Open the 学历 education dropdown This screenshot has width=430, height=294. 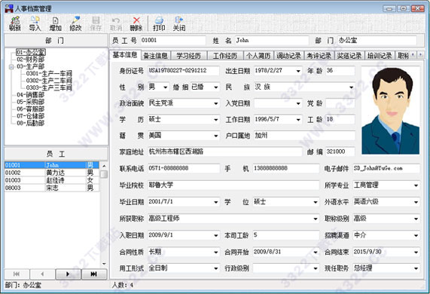coord(216,120)
